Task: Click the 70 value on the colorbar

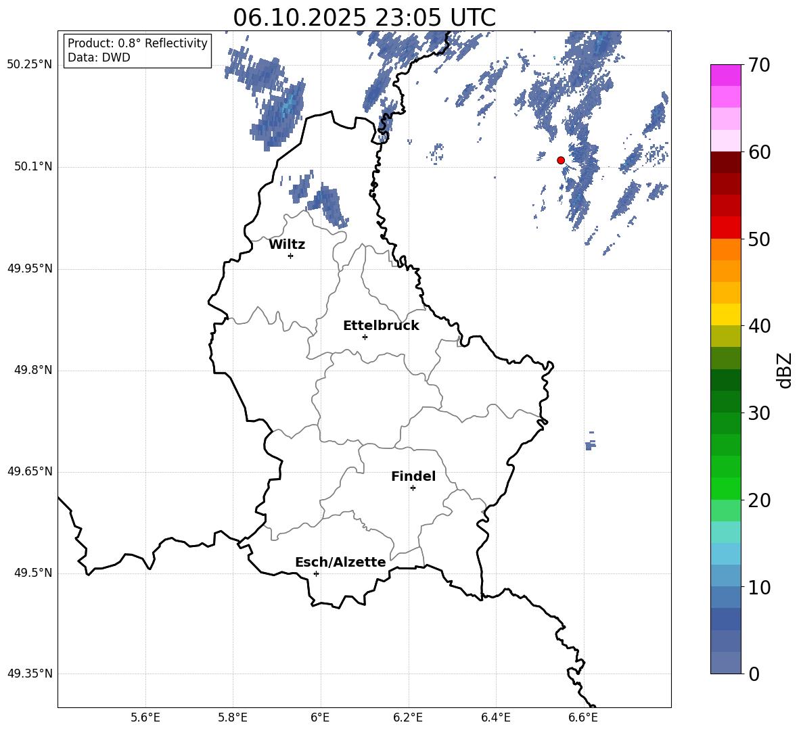Action: 760,65
